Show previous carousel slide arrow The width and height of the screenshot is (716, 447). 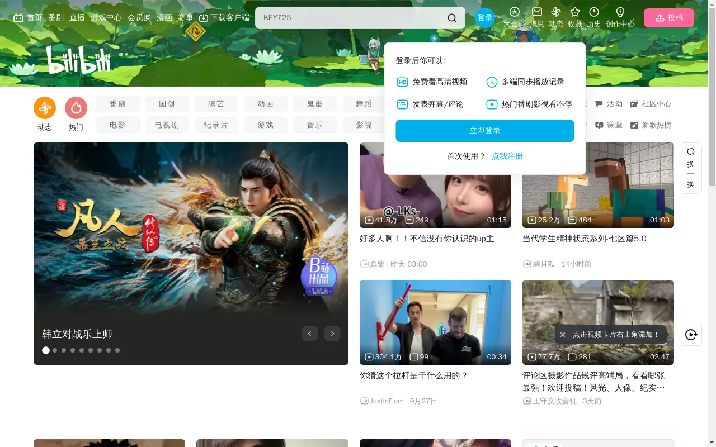coord(310,334)
